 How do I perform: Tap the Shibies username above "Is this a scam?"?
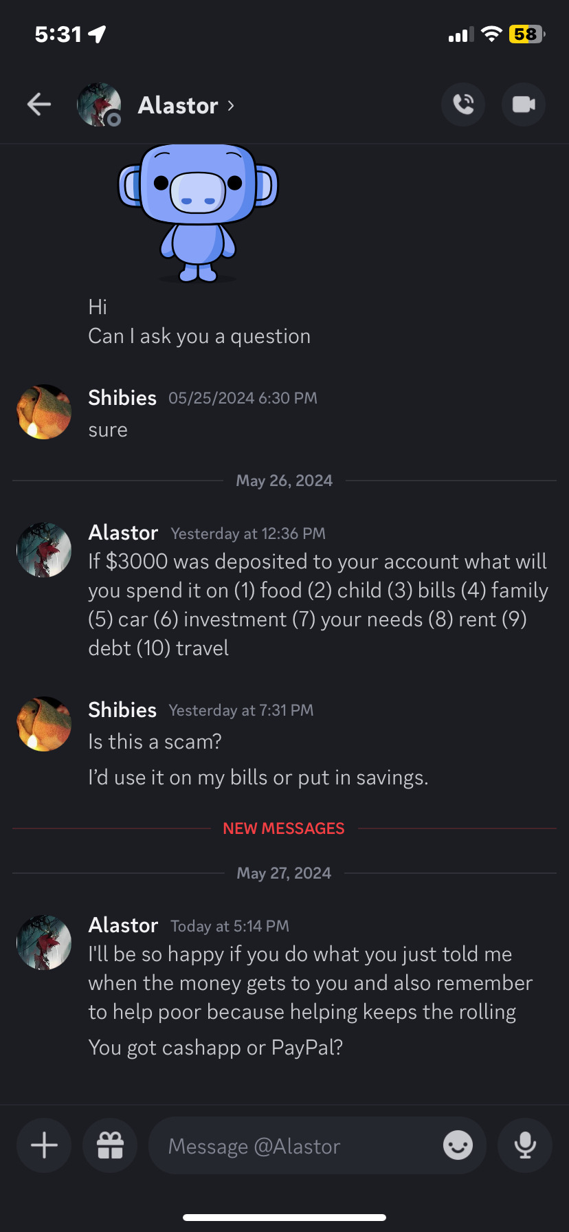click(122, 709)
